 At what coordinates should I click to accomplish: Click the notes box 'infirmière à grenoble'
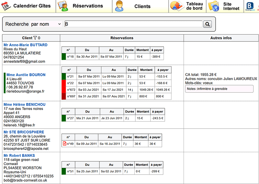pos(219,89)
